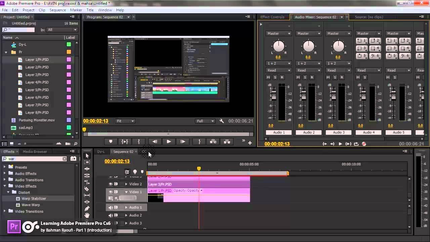Toggle Mute on Audio 4 mixer channel
The height and width of the screenshot is (242, 430).
click(x=358, y=77)
